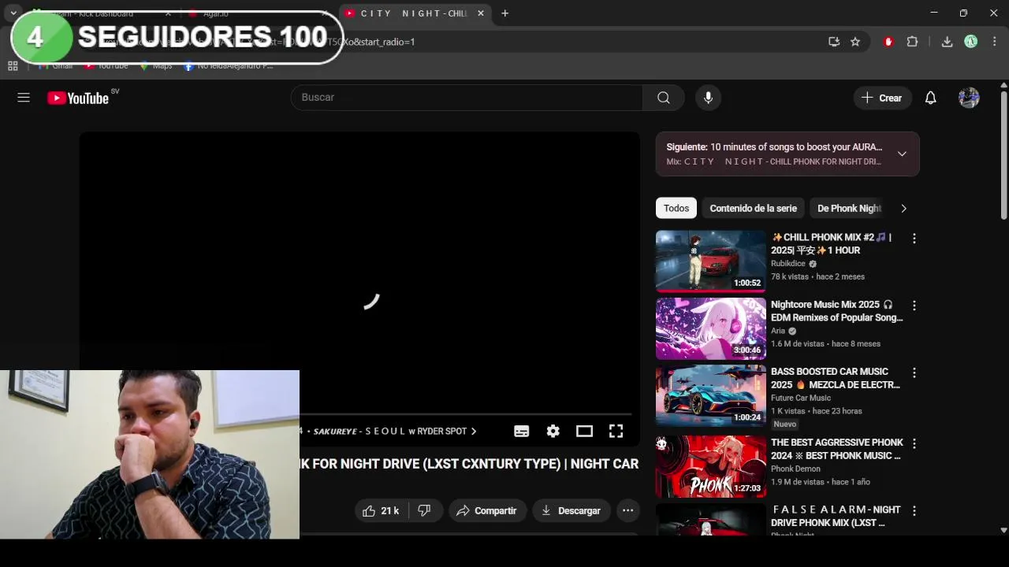Viewport: 1009px width, 567px height.
Task: Open the Phonk Demon channel link
Action: [x=795, y=469]
